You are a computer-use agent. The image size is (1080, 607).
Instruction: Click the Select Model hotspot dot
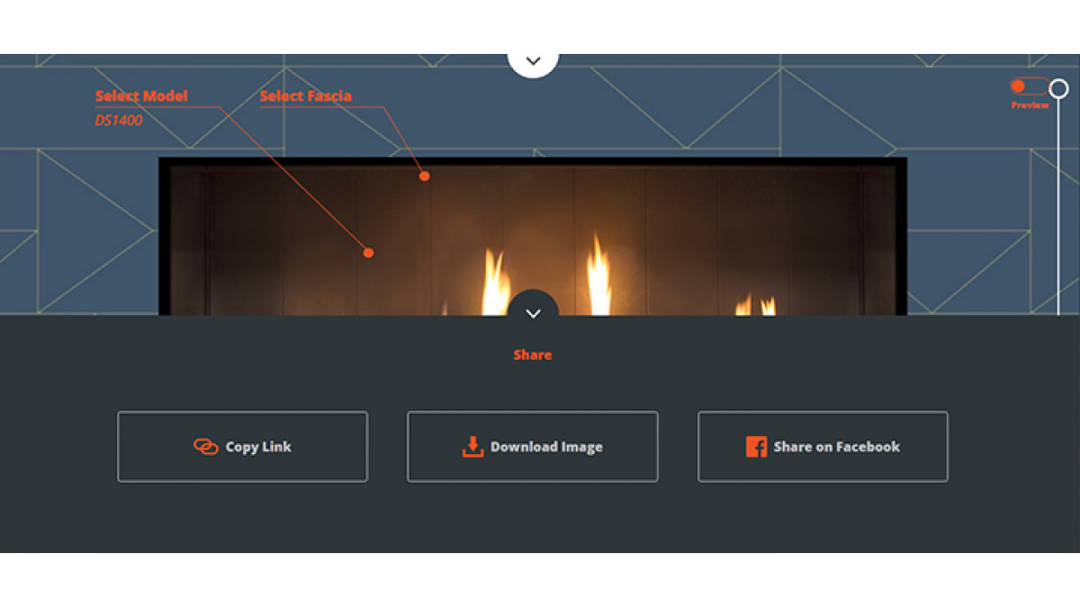[368, 253]
